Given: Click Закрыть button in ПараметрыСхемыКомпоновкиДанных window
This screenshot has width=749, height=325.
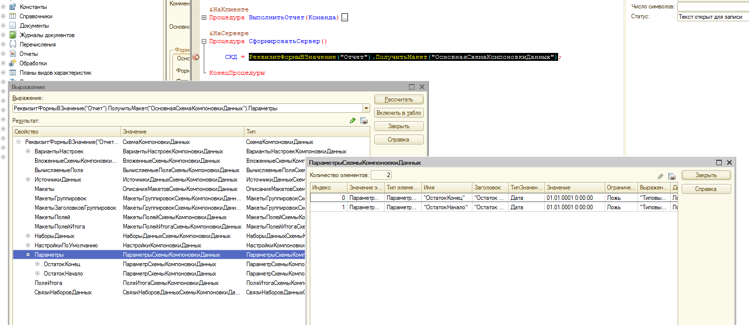Looking at the screenshot, I should (706, 175).
